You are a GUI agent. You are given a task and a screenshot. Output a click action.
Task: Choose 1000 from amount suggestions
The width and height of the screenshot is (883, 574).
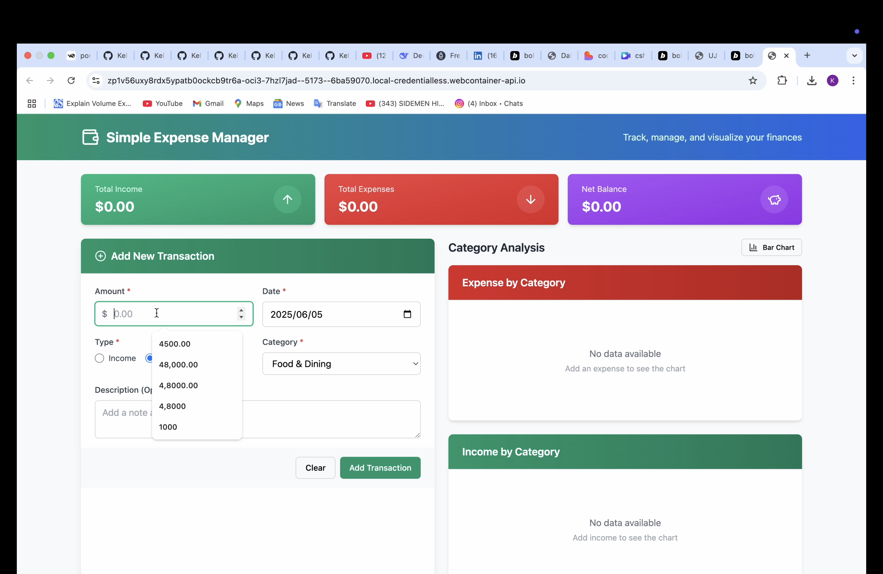(197, 427)
